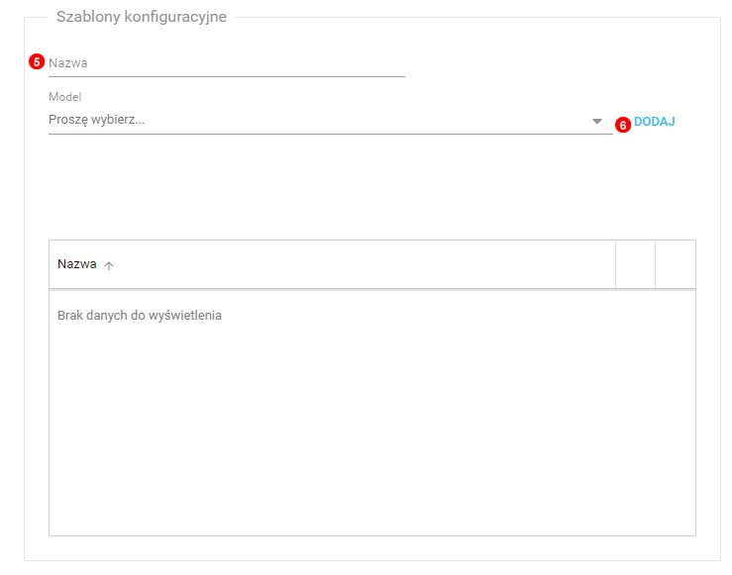This screenshot has height=575, width=732.
Task: Click the Model field label
Action: (x=64, y=97)
